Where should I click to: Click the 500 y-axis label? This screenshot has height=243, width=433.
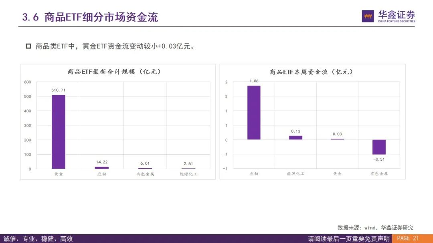(x=28, y=97)
